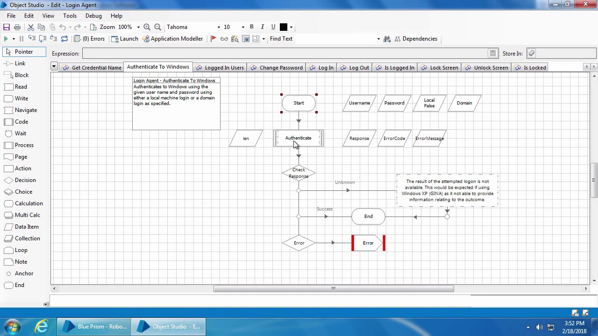Toggle bold text formatting
Image resolution: width=598 pixels, height=336 pixels.
pyautogui.click(x=251, y=27)
